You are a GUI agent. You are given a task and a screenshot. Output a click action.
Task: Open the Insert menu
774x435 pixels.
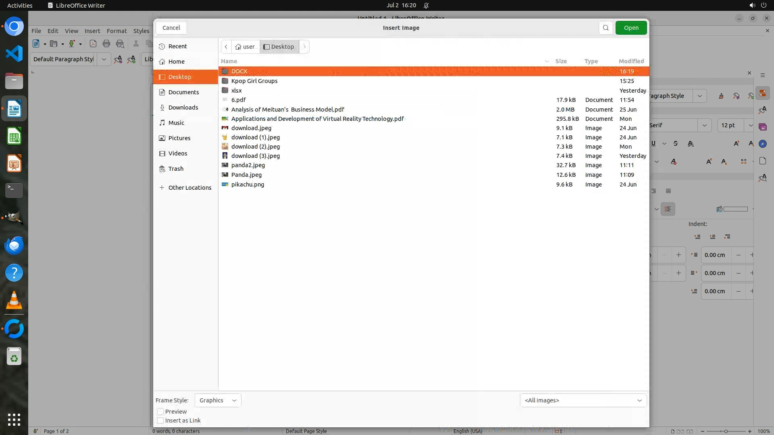tap(92, 31)
